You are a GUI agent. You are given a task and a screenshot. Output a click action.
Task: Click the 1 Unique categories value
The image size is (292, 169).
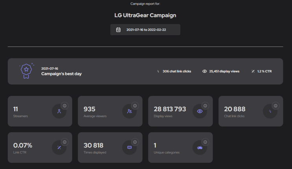pyautogui.click(x=155, y=145)
